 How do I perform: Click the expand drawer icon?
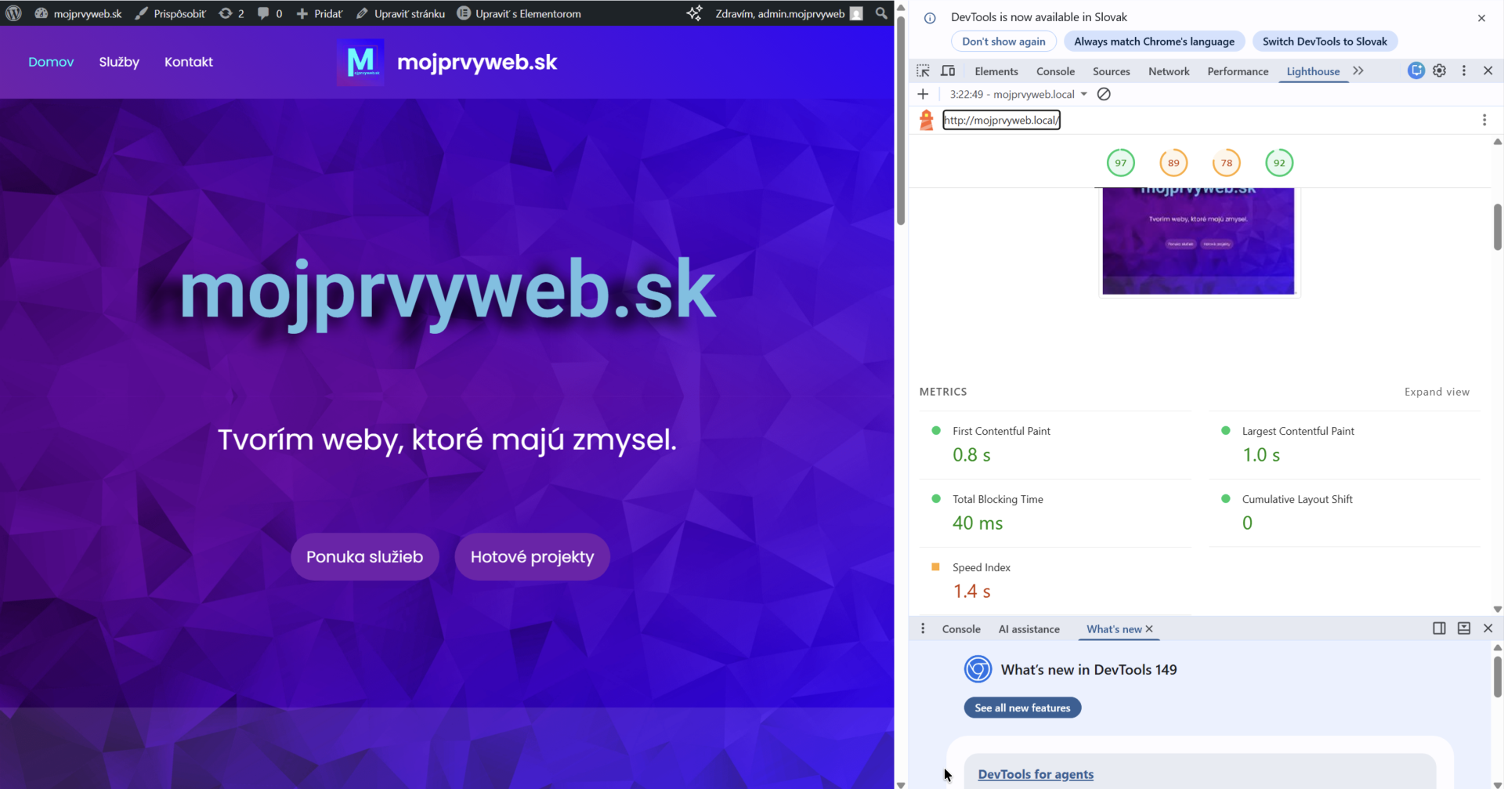(1464, 628)
